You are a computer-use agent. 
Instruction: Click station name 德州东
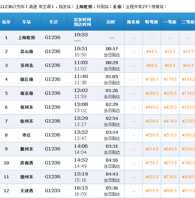[x=27, y=177]
